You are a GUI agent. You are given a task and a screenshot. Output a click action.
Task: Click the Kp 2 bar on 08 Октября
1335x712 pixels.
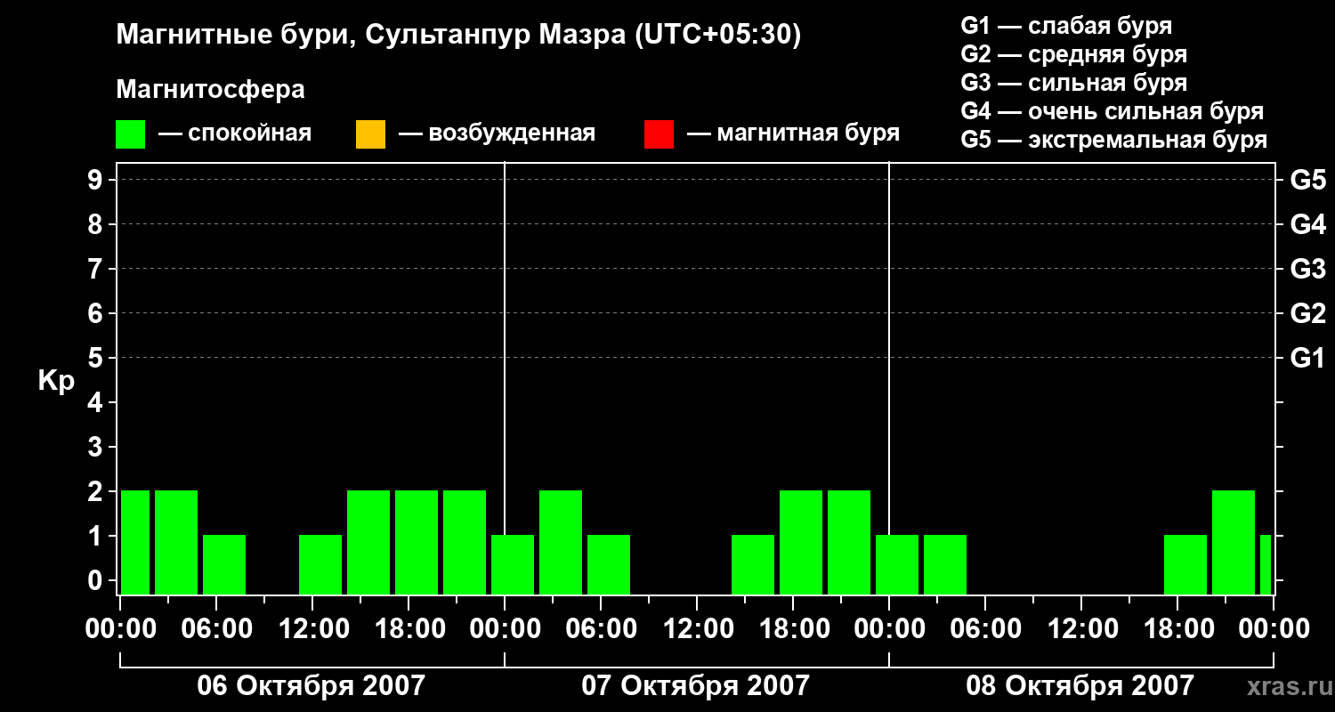pyautogui.click(x=1234, y=542)
